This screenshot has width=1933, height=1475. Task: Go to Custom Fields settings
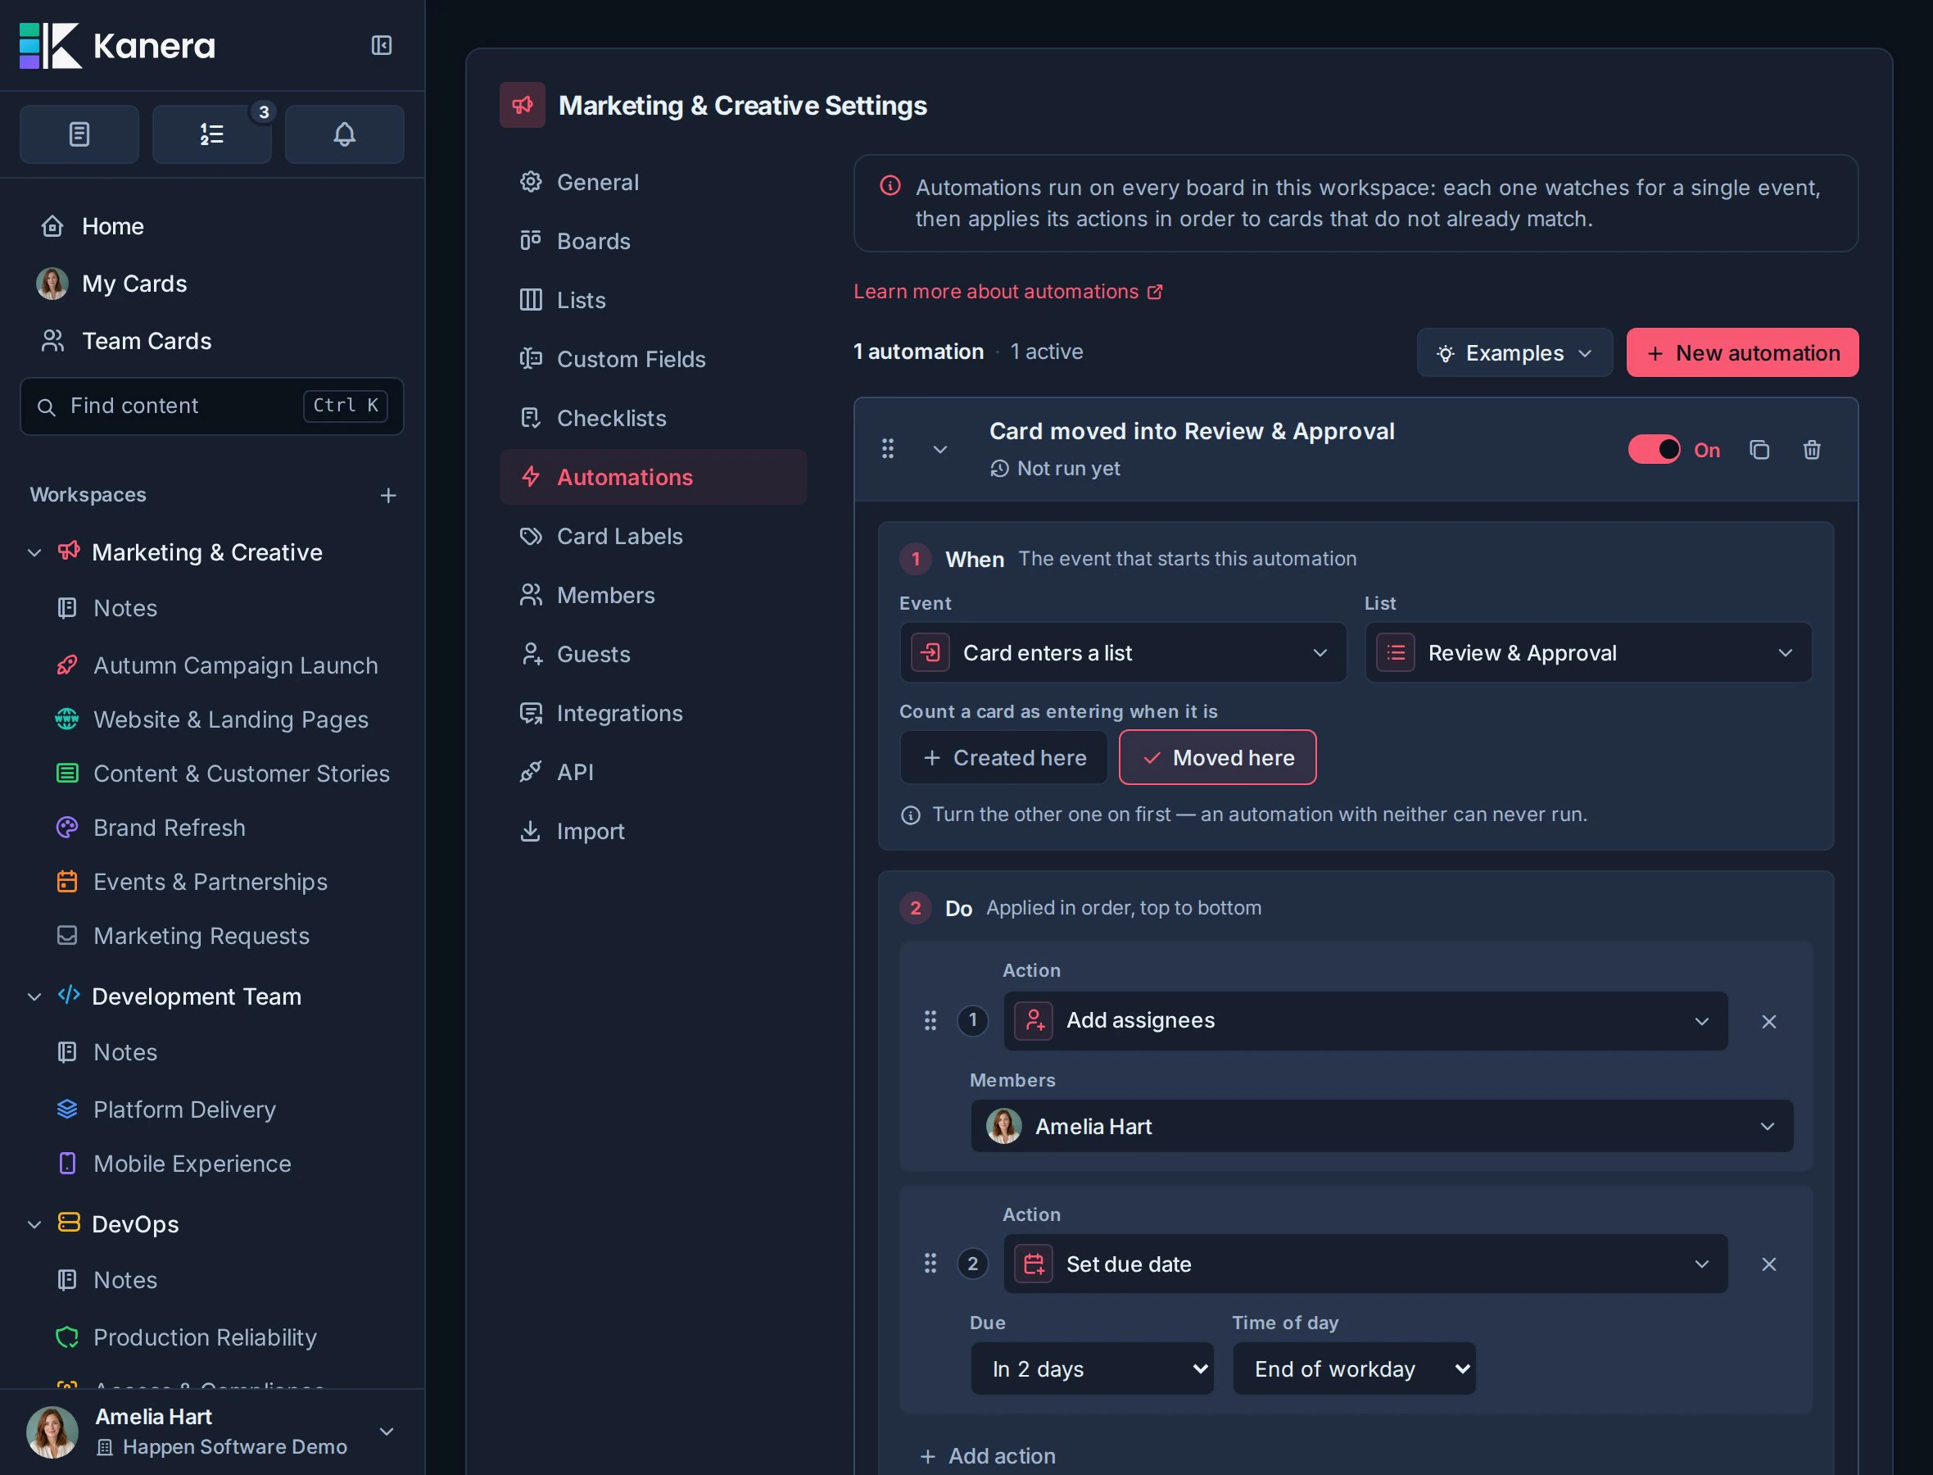click(x=653, y=359)
